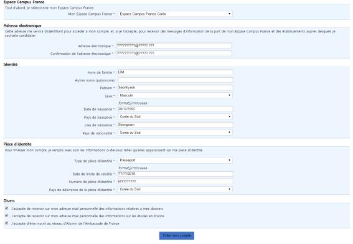353x244 pixels.
Task: Click Confirmation de l'adresse électronique field
Action: point(174,54)
